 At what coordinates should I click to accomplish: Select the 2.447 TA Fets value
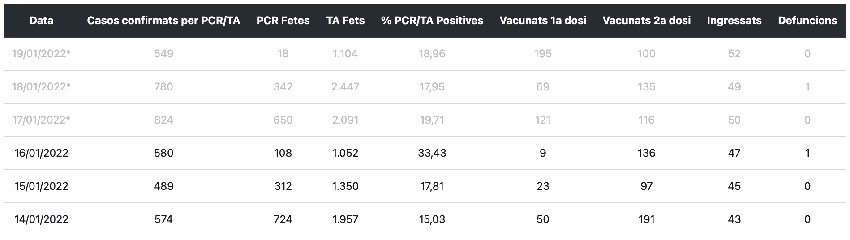coord(345,87)
